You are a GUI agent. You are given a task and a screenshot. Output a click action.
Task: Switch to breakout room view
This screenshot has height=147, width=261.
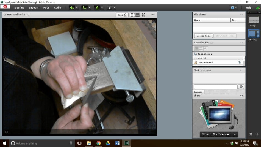[x=201, y=48]
